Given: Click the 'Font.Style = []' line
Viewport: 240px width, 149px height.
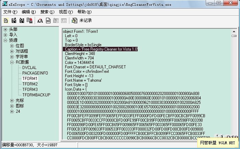Looking at the screenshot, I should click(76, 84).
